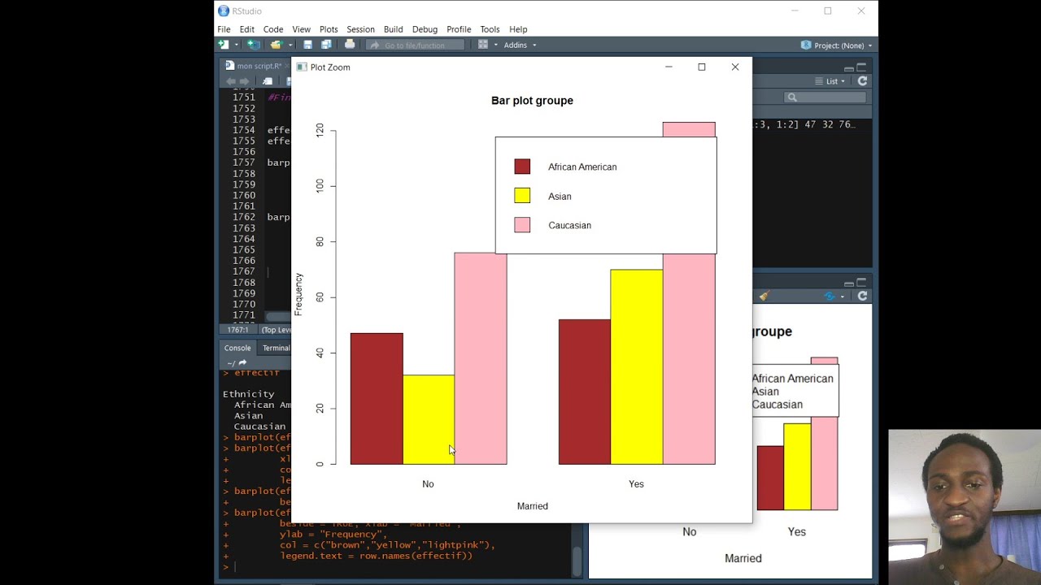Open the Project: (None) menu
The height and width of the screenshot is (585, 1041).
[x=837, y=45]
